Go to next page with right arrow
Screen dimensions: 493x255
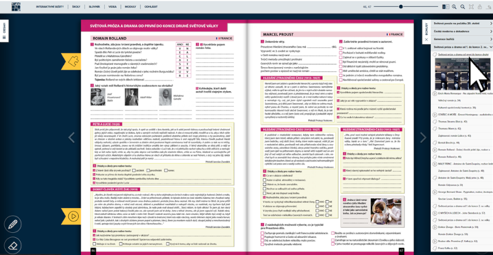[x=423, y=137]
